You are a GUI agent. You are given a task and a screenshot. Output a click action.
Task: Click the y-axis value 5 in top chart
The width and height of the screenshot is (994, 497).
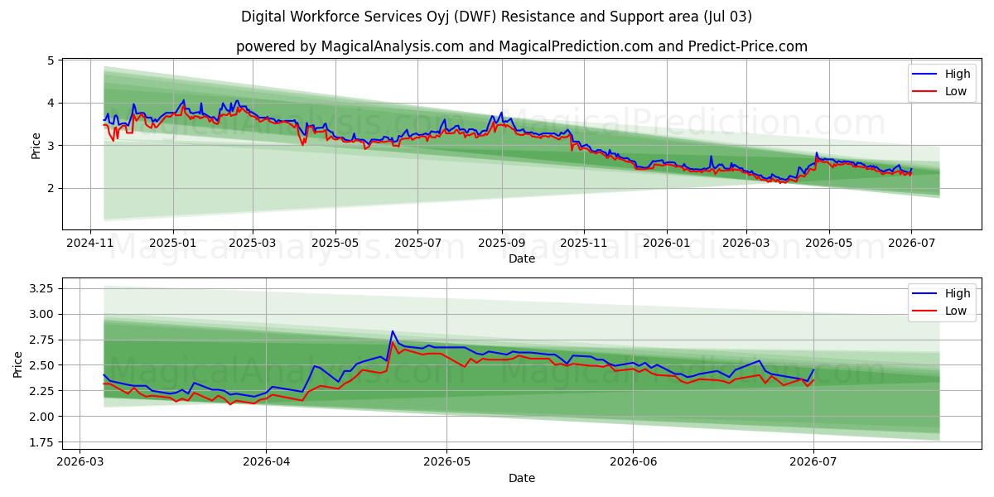[x=51, y=60]
